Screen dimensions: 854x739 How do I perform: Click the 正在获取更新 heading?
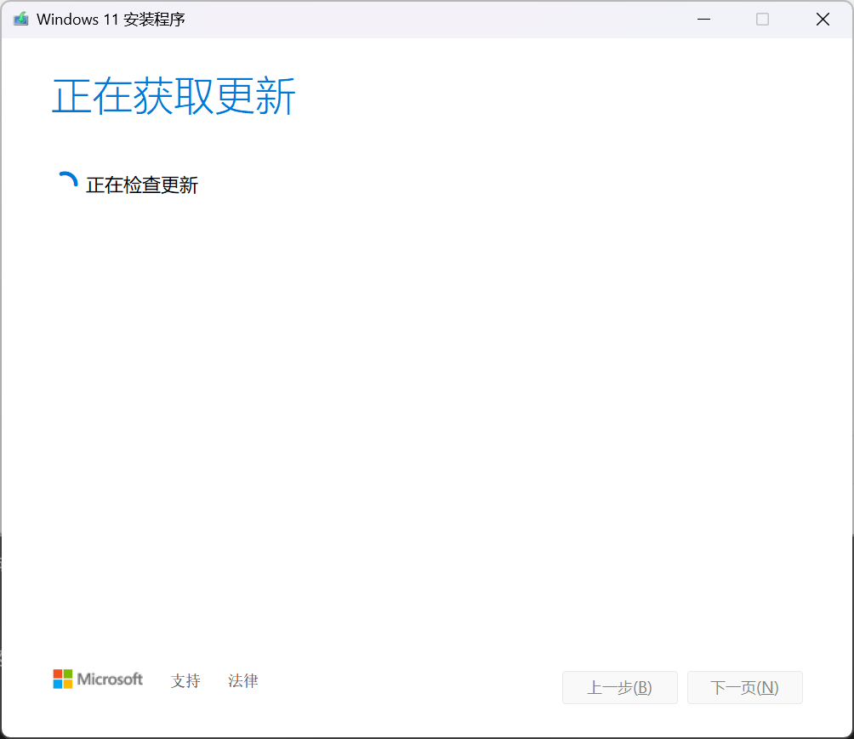click(174, 96)
